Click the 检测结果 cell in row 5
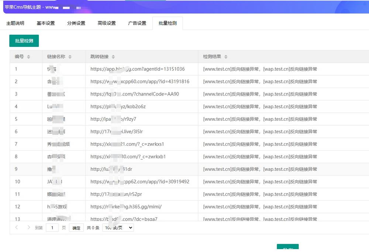Image resolution: width=369 pixels, height=252 pixels. tap(260, 119)
